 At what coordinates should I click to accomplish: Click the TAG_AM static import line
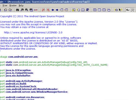click(x=44, y=62)
